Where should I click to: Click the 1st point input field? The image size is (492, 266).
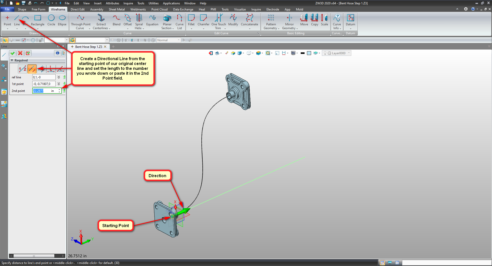click(x=44, y=84)
